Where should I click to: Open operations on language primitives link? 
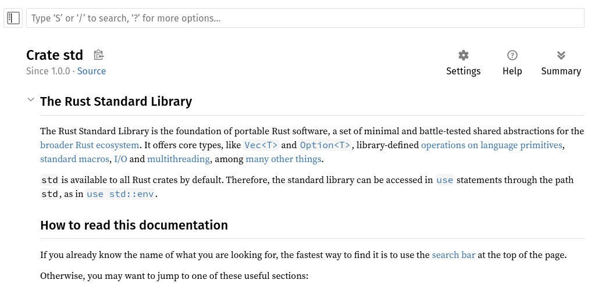pos(491,145)
